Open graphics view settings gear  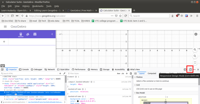coord(196,34)
